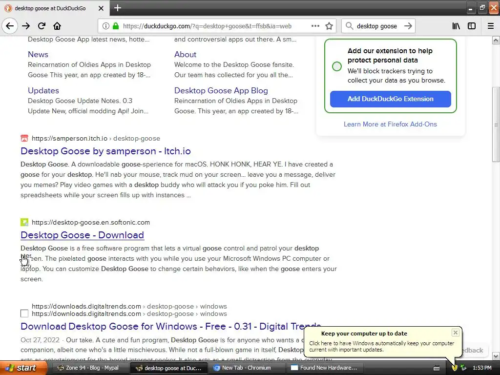Open page actions three-dot menu
This screenshot has width=500, height=375.
[315, 26]
